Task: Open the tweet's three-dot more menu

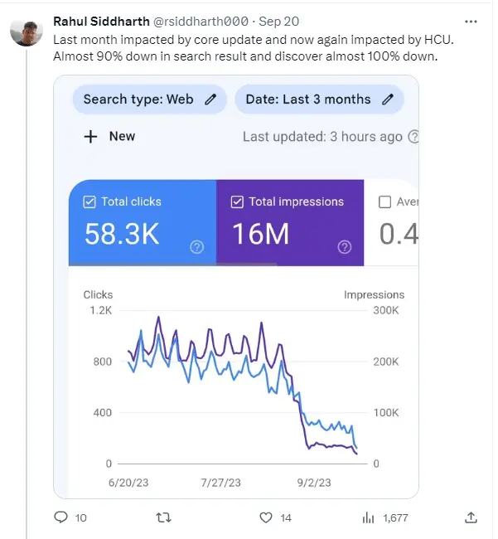Action: (471, 22)
